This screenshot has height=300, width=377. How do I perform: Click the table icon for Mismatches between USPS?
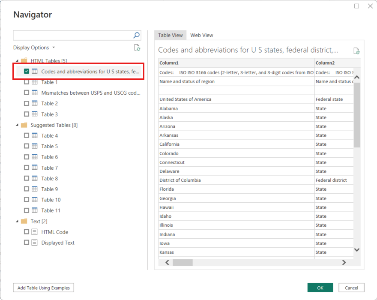point(35,93)
